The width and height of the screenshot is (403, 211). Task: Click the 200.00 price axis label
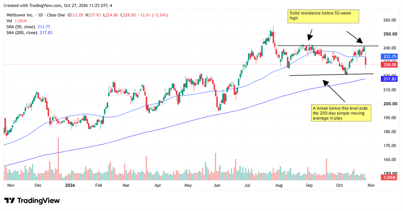point(390,104)
